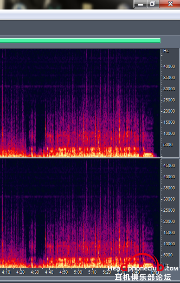180x283 pixels.
Task: Jump to 5:20 on the time ruler
Action: pyautogui.click(x=107, y=272)
